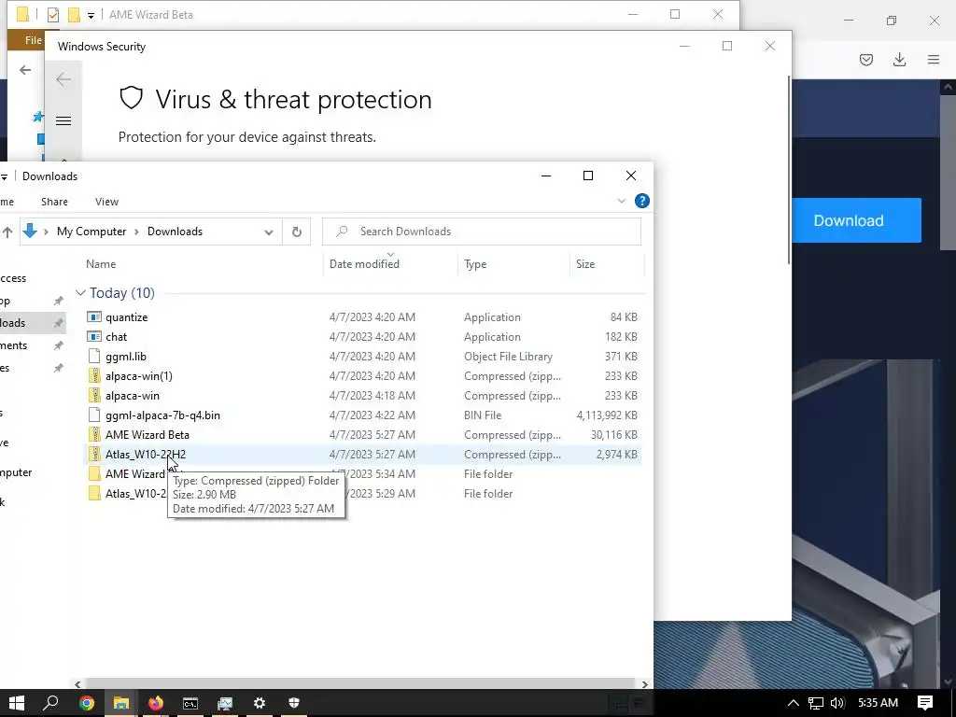The height and width of the screenshot is (717, 956).
Task: Select the quantize application icon
Action: [94, 317]
